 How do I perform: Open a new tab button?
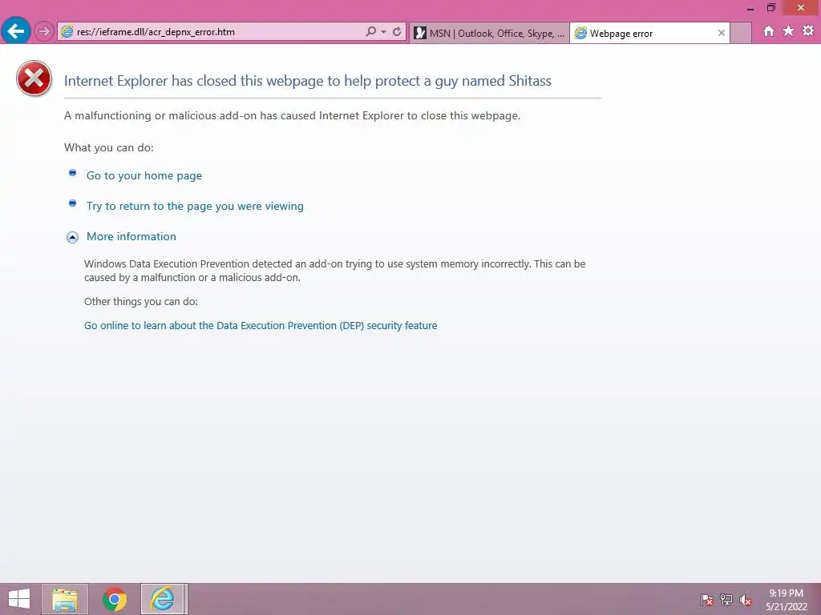click(740, 33)
